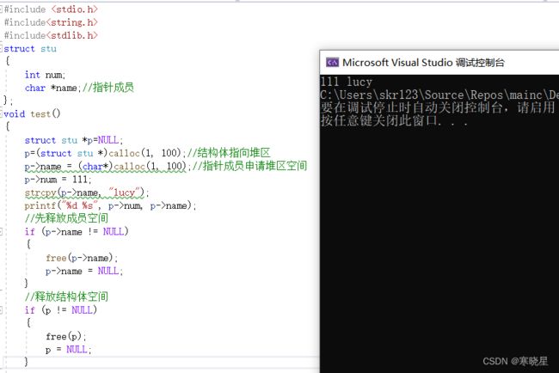
Task: Click console line 按任意键关闭此窗口
Action: pyautogui.click(x=394, y=121)
